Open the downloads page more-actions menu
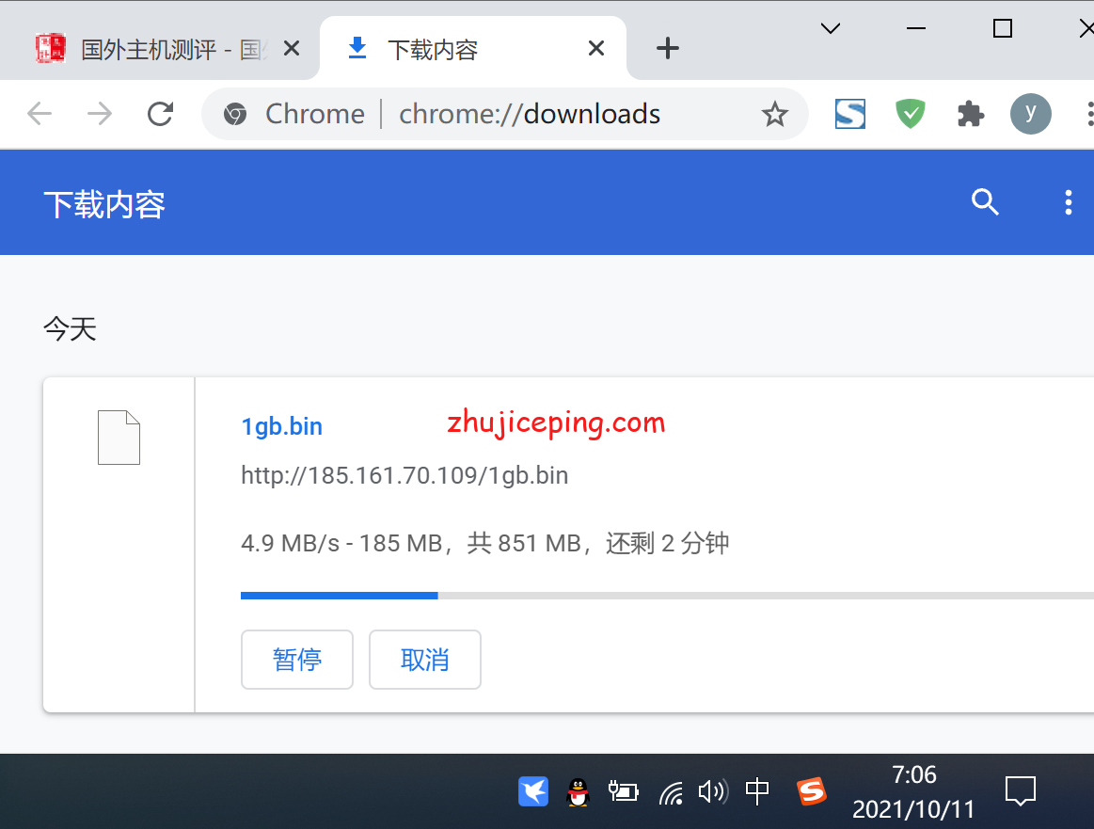The height and width of the screenshot is (829, 1094). pos(1069,202)
